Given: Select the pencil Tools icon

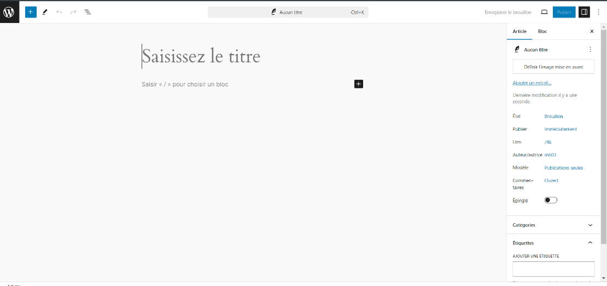Looking at the screenshot, I should [45, 12].
